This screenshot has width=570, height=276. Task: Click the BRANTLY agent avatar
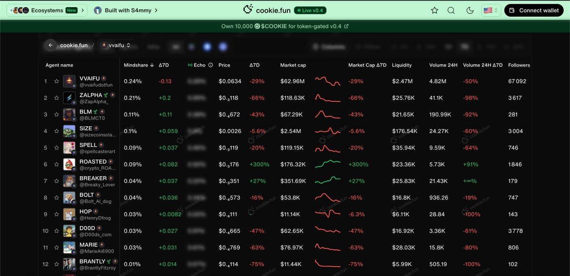(69, 264)
